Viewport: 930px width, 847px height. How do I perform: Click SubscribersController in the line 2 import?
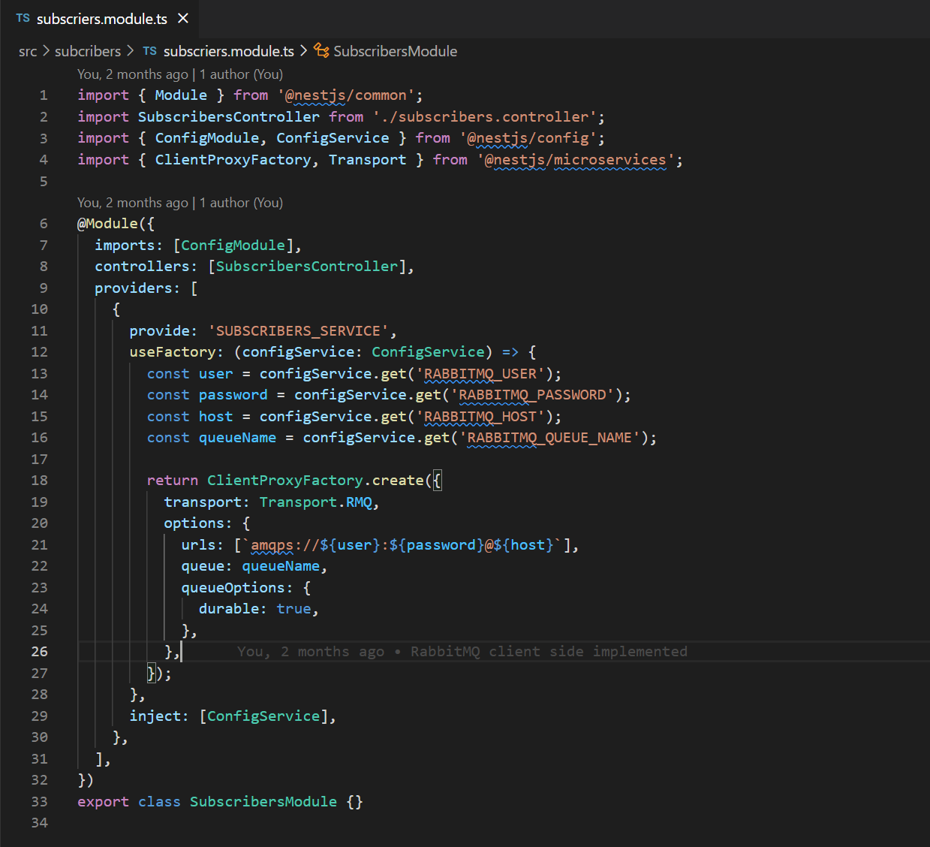tap(229, 117)
